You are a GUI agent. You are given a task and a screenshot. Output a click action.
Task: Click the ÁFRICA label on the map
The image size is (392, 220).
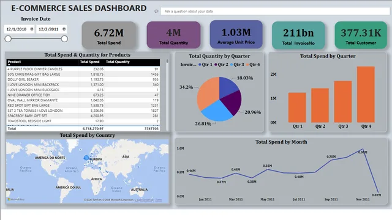click(x=97, y=179)
